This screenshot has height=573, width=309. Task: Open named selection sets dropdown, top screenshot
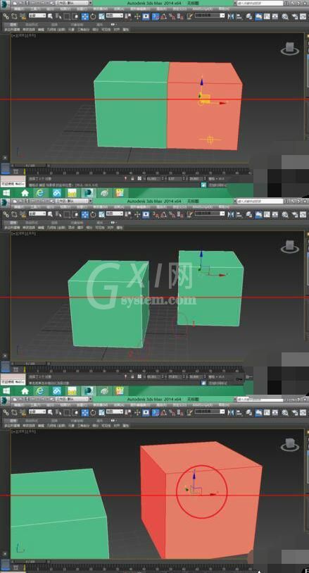click(x=210, y=16)
